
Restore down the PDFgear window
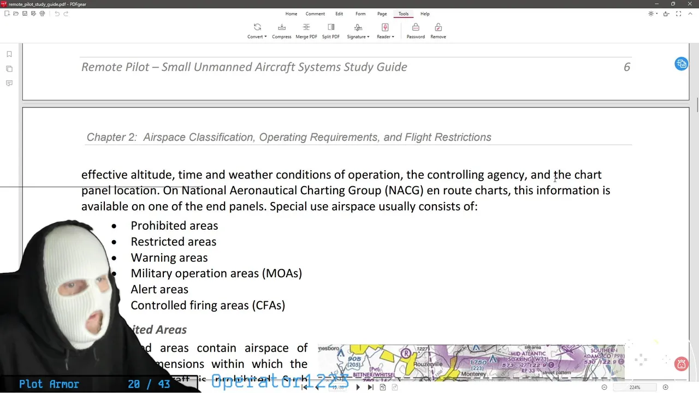tap(673, 4)
